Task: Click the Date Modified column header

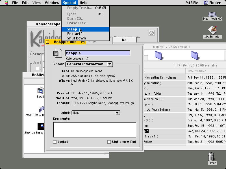Action: coord(206,71)
